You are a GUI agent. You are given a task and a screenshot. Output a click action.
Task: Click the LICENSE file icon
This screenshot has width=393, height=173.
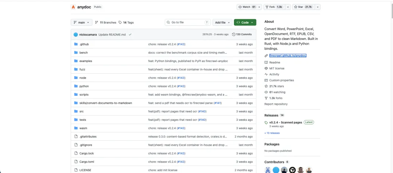[x=76, y=170]
